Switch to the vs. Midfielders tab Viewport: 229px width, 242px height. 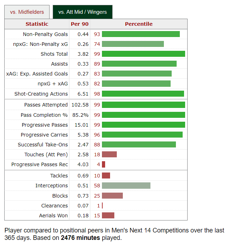click(x=27, y=12)
